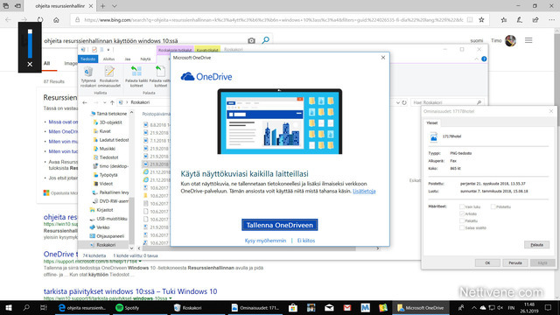This screenshot has width=560, height=315.
Task: Open the Mail app from taskbar
Action: (329, 308)
